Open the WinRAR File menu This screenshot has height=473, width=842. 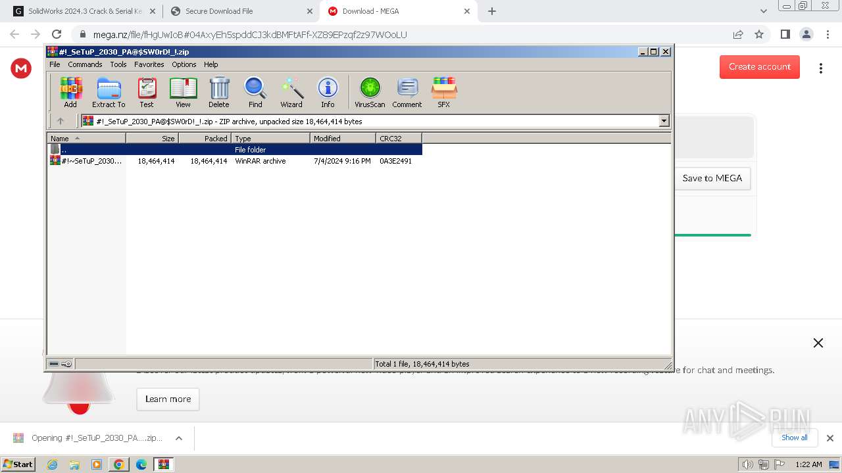pos(55,64)
